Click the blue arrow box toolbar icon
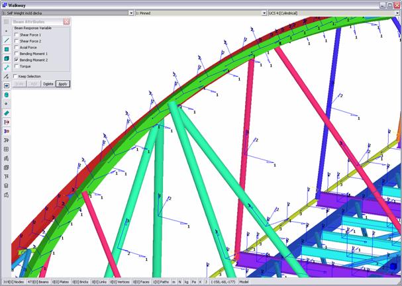This screenshot has width=402, height=286. tap(6, 85)
